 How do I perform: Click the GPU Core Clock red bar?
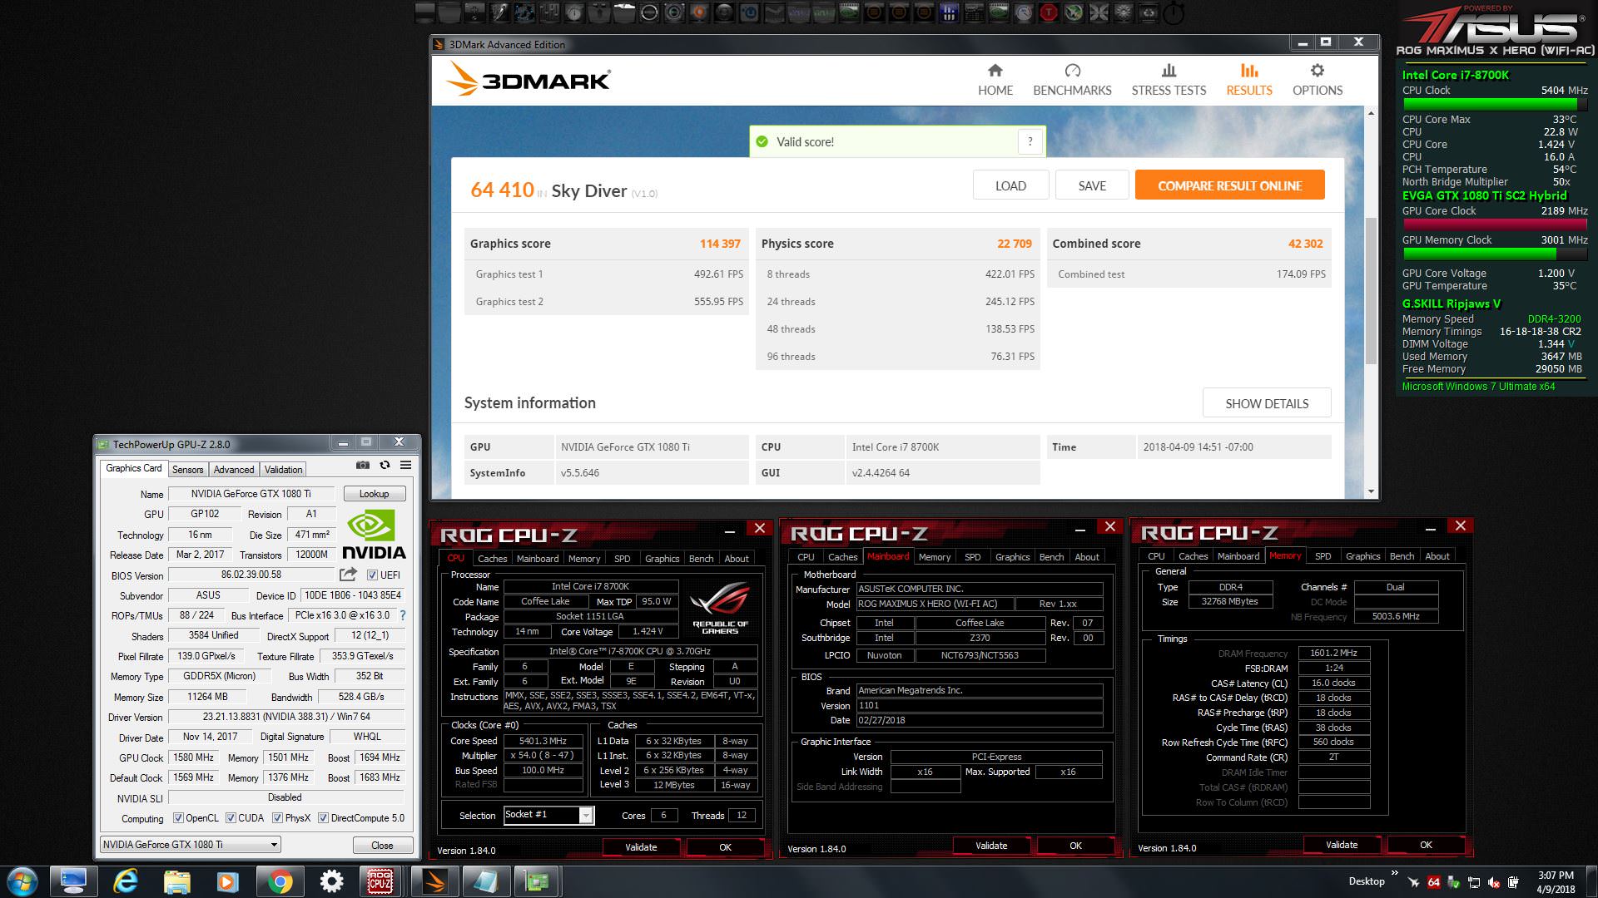point(1495,224)
